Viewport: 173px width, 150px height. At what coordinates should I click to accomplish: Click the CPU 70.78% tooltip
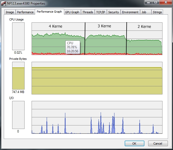pos(73,47)
